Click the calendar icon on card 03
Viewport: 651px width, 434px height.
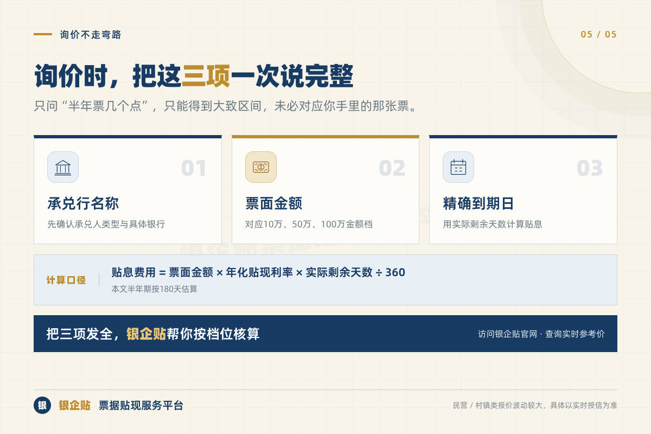click(x=458, y=167)
